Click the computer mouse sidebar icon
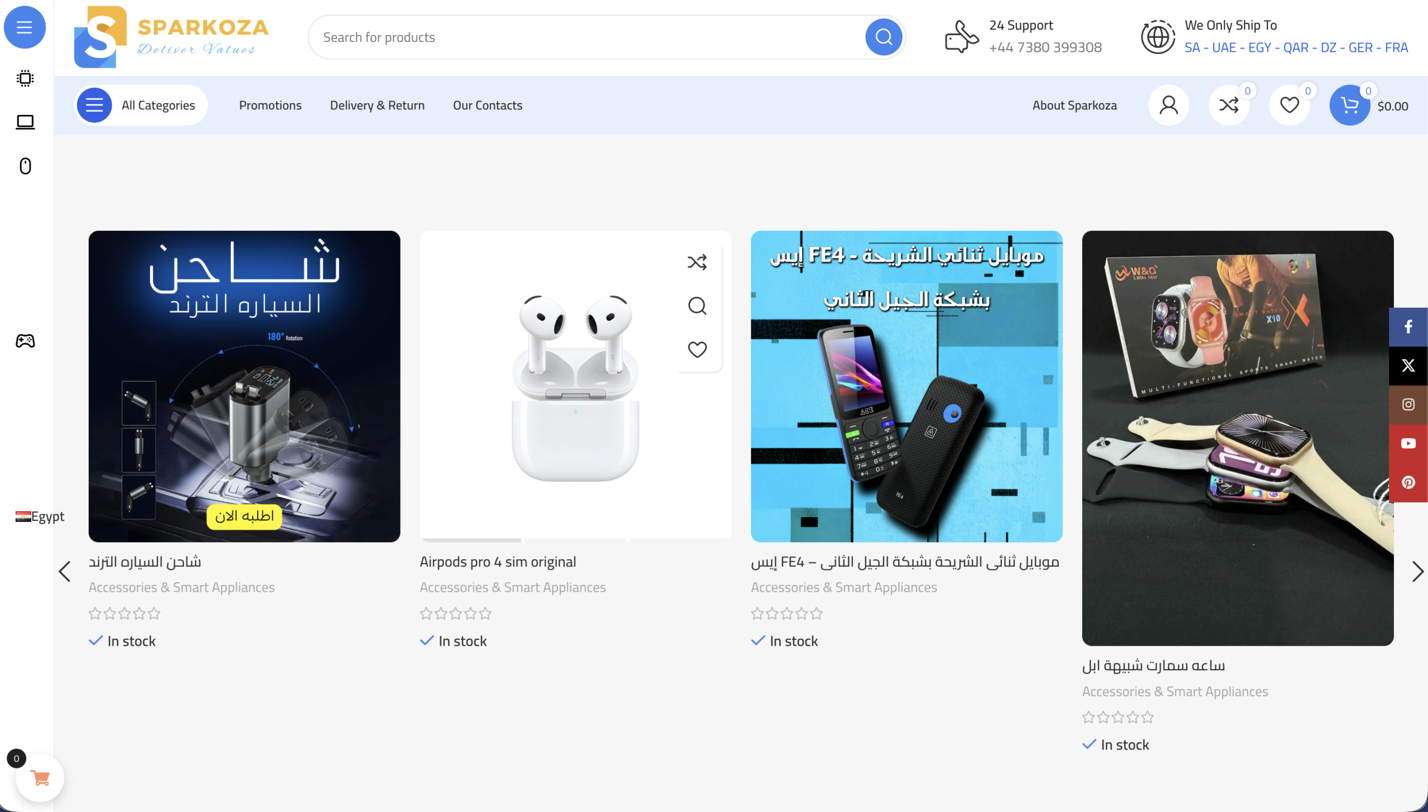Screen dimensions: 1428x812 coord(25,166)
